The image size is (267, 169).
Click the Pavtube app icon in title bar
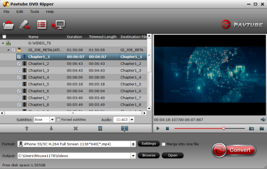[6, 4]
